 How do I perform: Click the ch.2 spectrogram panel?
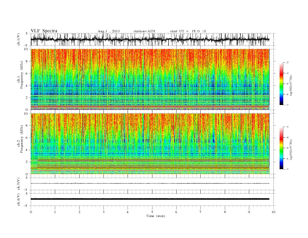click(x=150, y=144)
